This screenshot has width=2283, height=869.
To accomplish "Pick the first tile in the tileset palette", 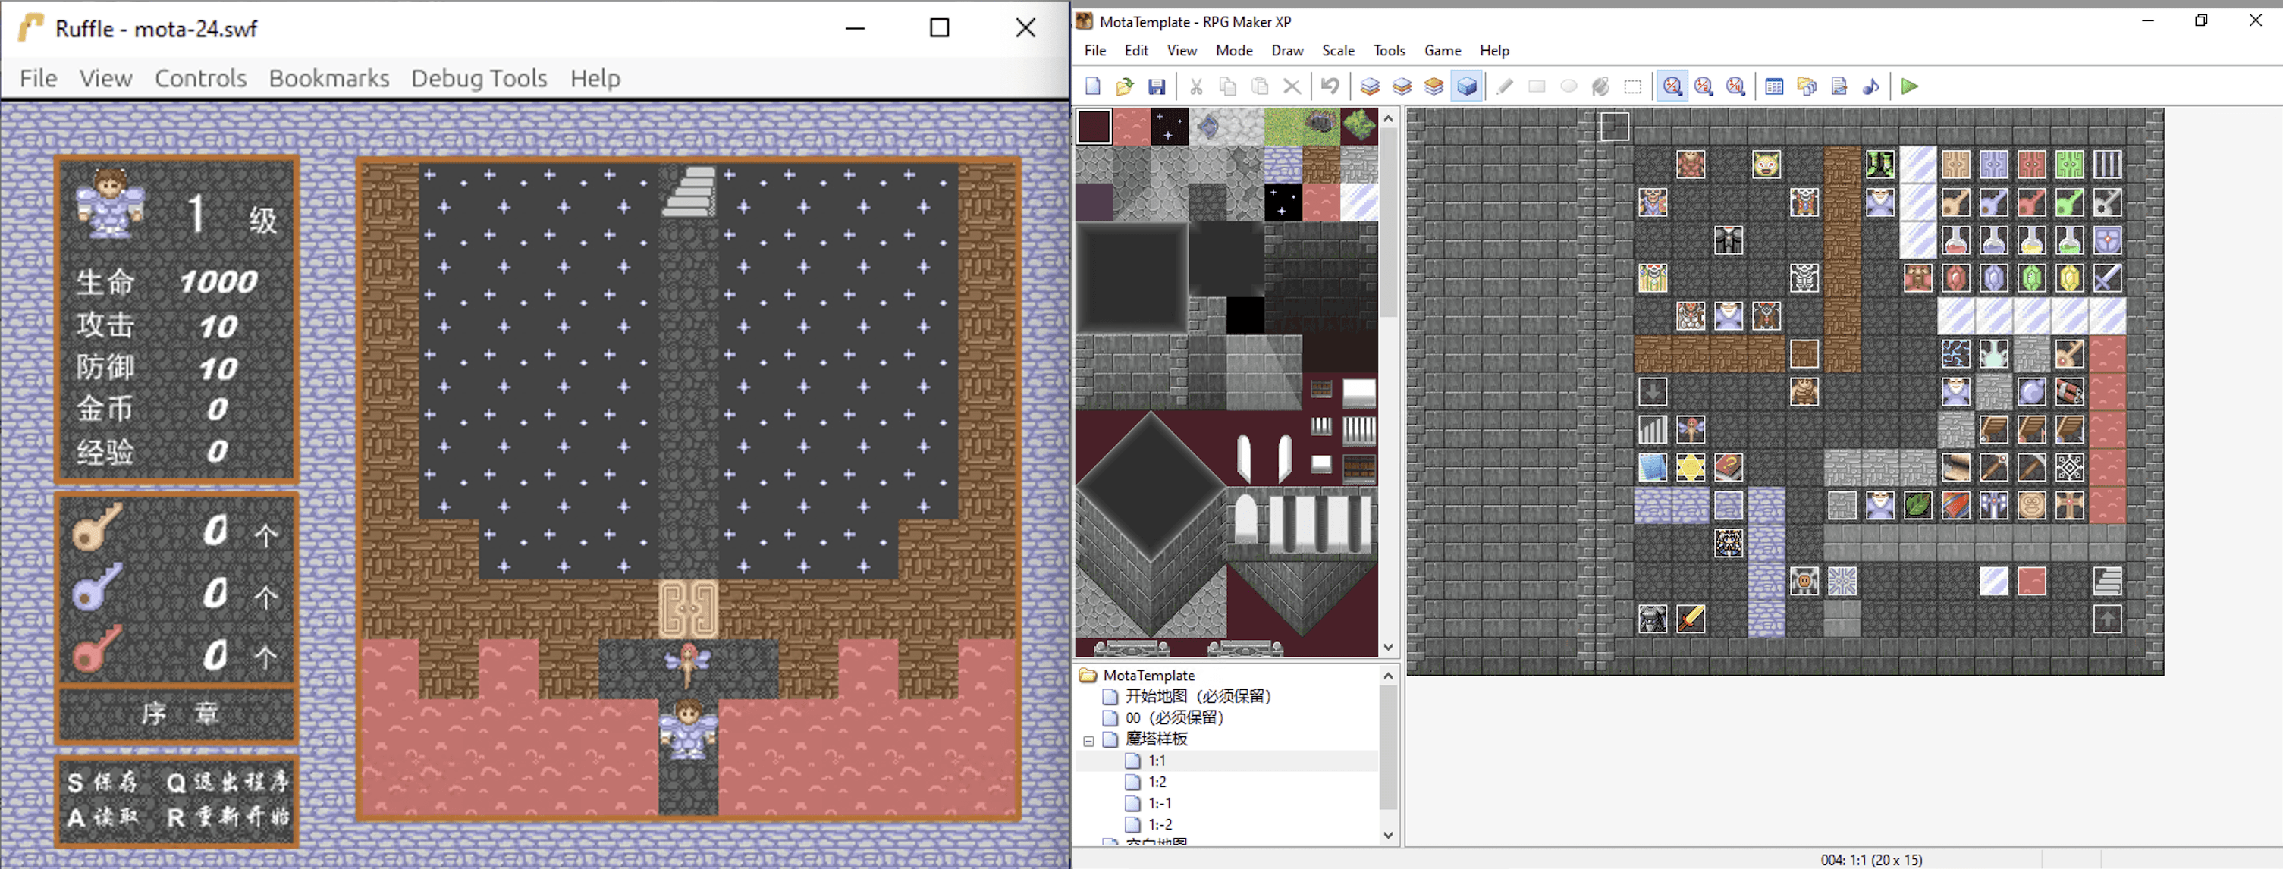I will click(1094, 127).
